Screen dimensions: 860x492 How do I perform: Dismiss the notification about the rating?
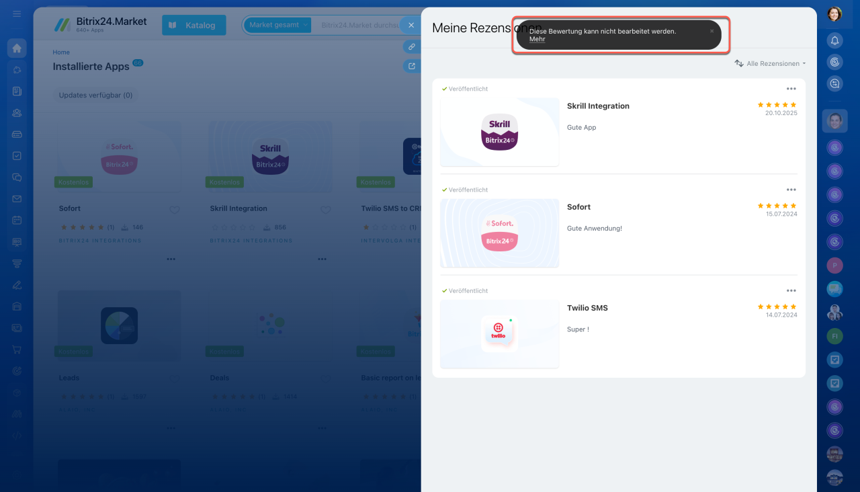[712, 31]
